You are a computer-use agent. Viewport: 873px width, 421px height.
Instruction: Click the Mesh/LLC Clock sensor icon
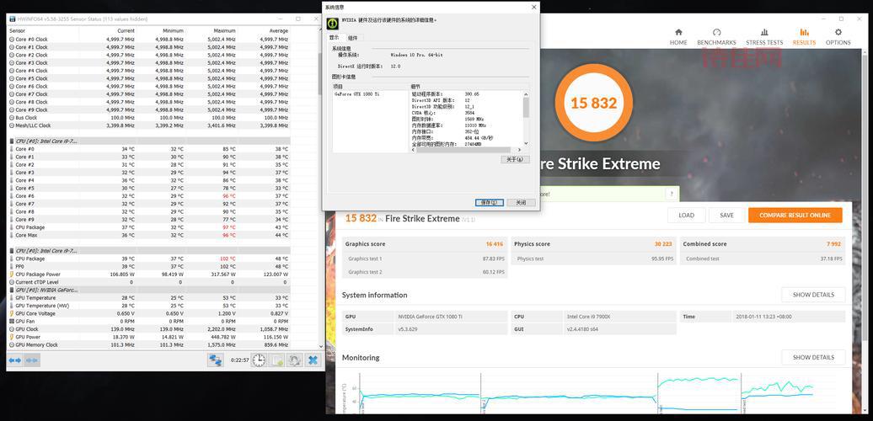(12, 125)
